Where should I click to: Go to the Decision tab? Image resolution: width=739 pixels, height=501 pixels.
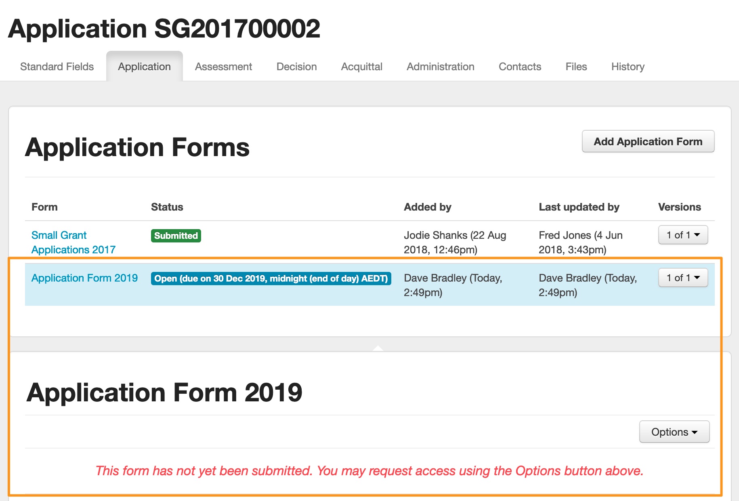click(296, 67)
